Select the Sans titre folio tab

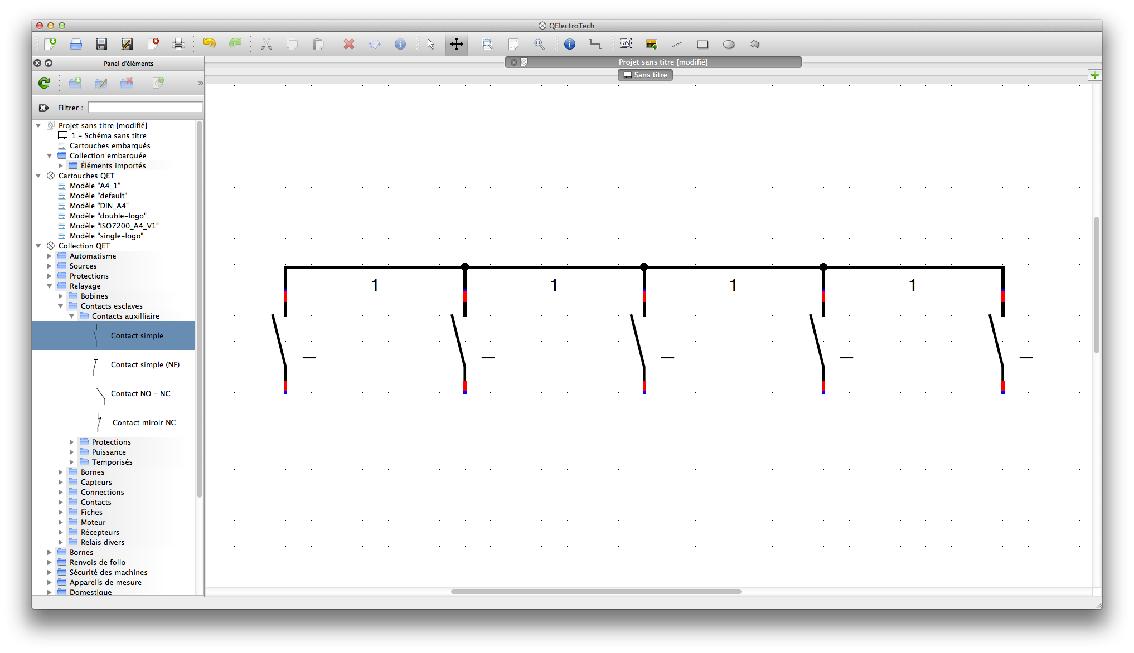coord(645,75)
